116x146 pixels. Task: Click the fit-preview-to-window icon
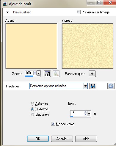(x=47, y=74)
